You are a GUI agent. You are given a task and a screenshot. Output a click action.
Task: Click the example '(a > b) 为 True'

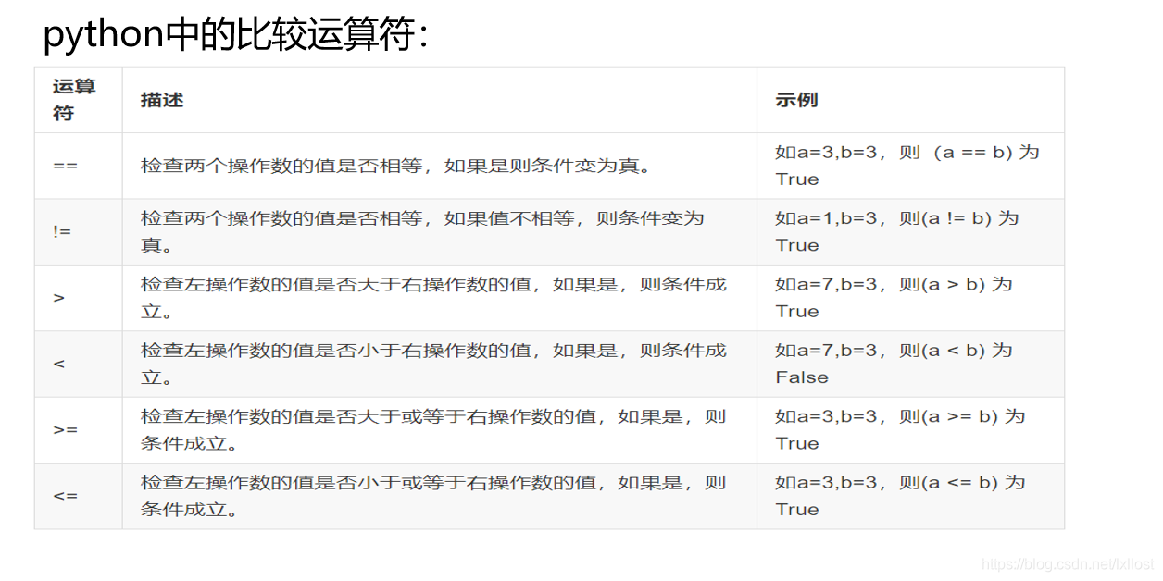(910, 298)
